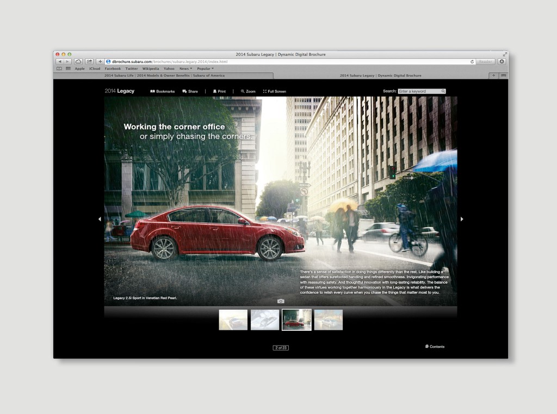Click the 2014 Legacy brochure title
The height and width of the screenshot is (414, 557).
coord(119,91)
